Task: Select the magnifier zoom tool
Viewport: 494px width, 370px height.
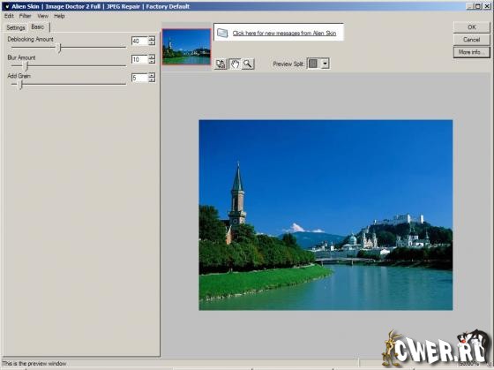Action: pyautogui.click(x=248, y=64)
